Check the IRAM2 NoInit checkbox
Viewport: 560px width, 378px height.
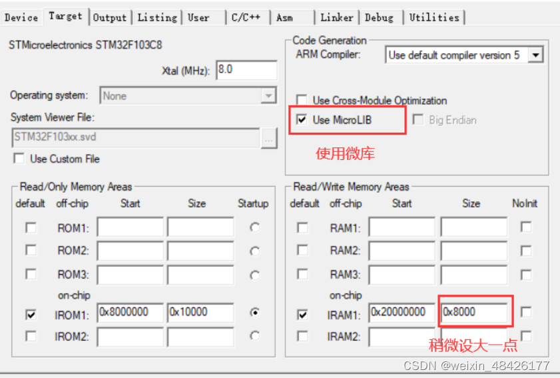click(526, 336)
